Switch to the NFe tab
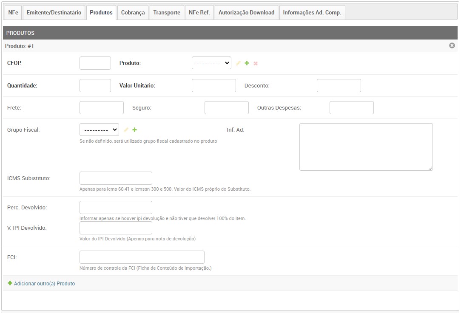The image size is (461, 313). click(13, 12)
